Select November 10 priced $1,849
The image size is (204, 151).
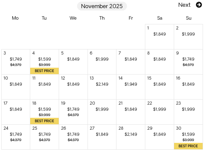16,87
